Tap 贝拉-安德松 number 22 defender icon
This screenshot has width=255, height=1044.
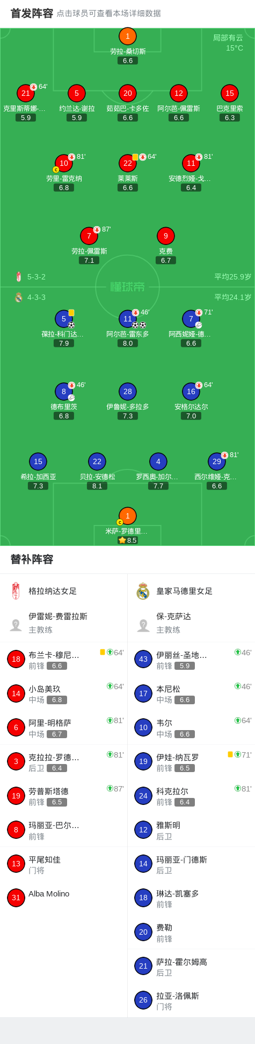tap(97, 461)
